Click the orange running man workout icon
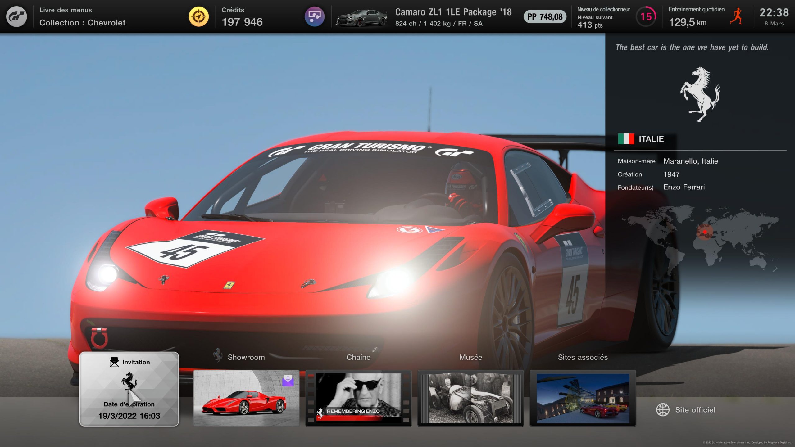795x447 pixels. [x=737, y=16]
